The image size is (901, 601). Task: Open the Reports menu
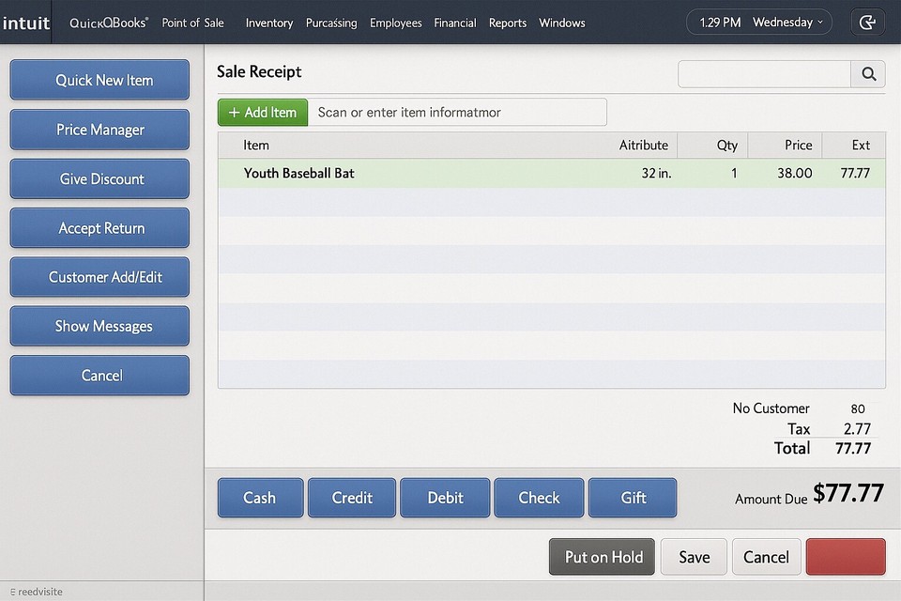pos(507,23)
